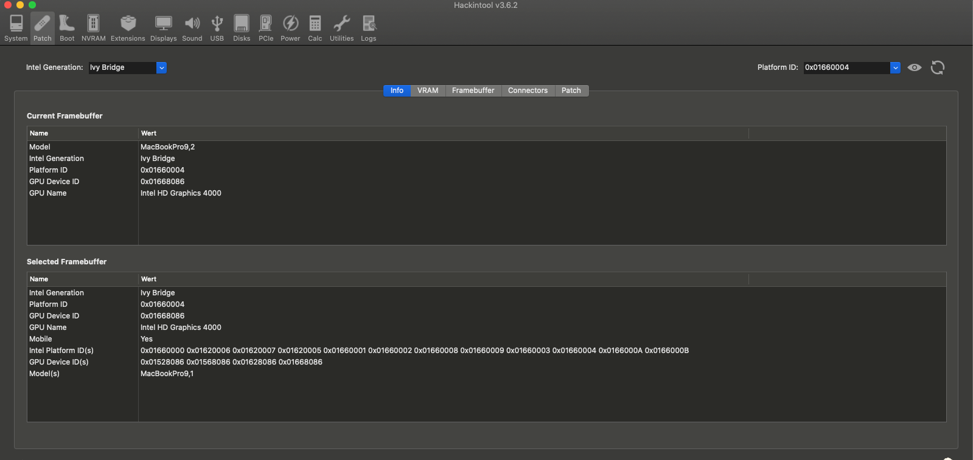This screenshot has width=973, height=460.
Task: Select GPU Name row in Current Framebuffer
Action: 487,193
